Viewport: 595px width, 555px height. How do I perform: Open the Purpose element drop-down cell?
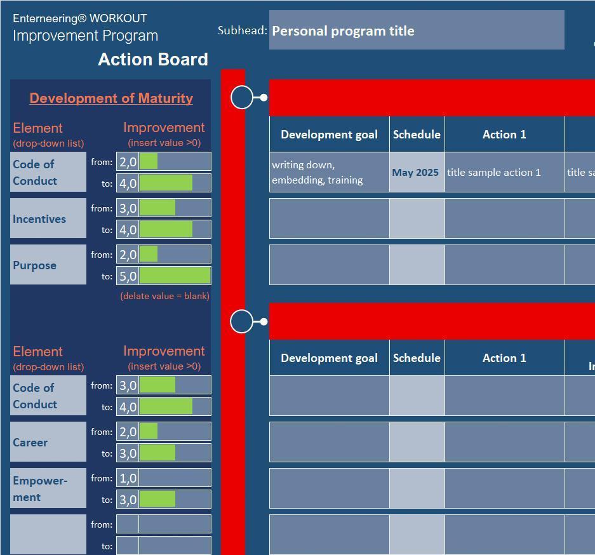coord(48,265)
